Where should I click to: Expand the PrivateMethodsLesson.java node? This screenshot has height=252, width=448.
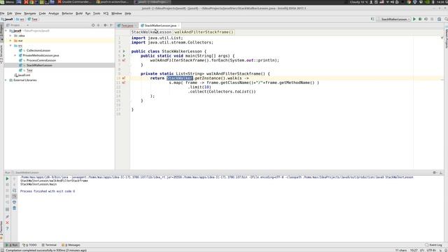click(x=15, y=55)
